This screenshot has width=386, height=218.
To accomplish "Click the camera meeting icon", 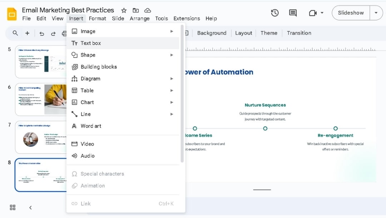I will pos(313,13).
